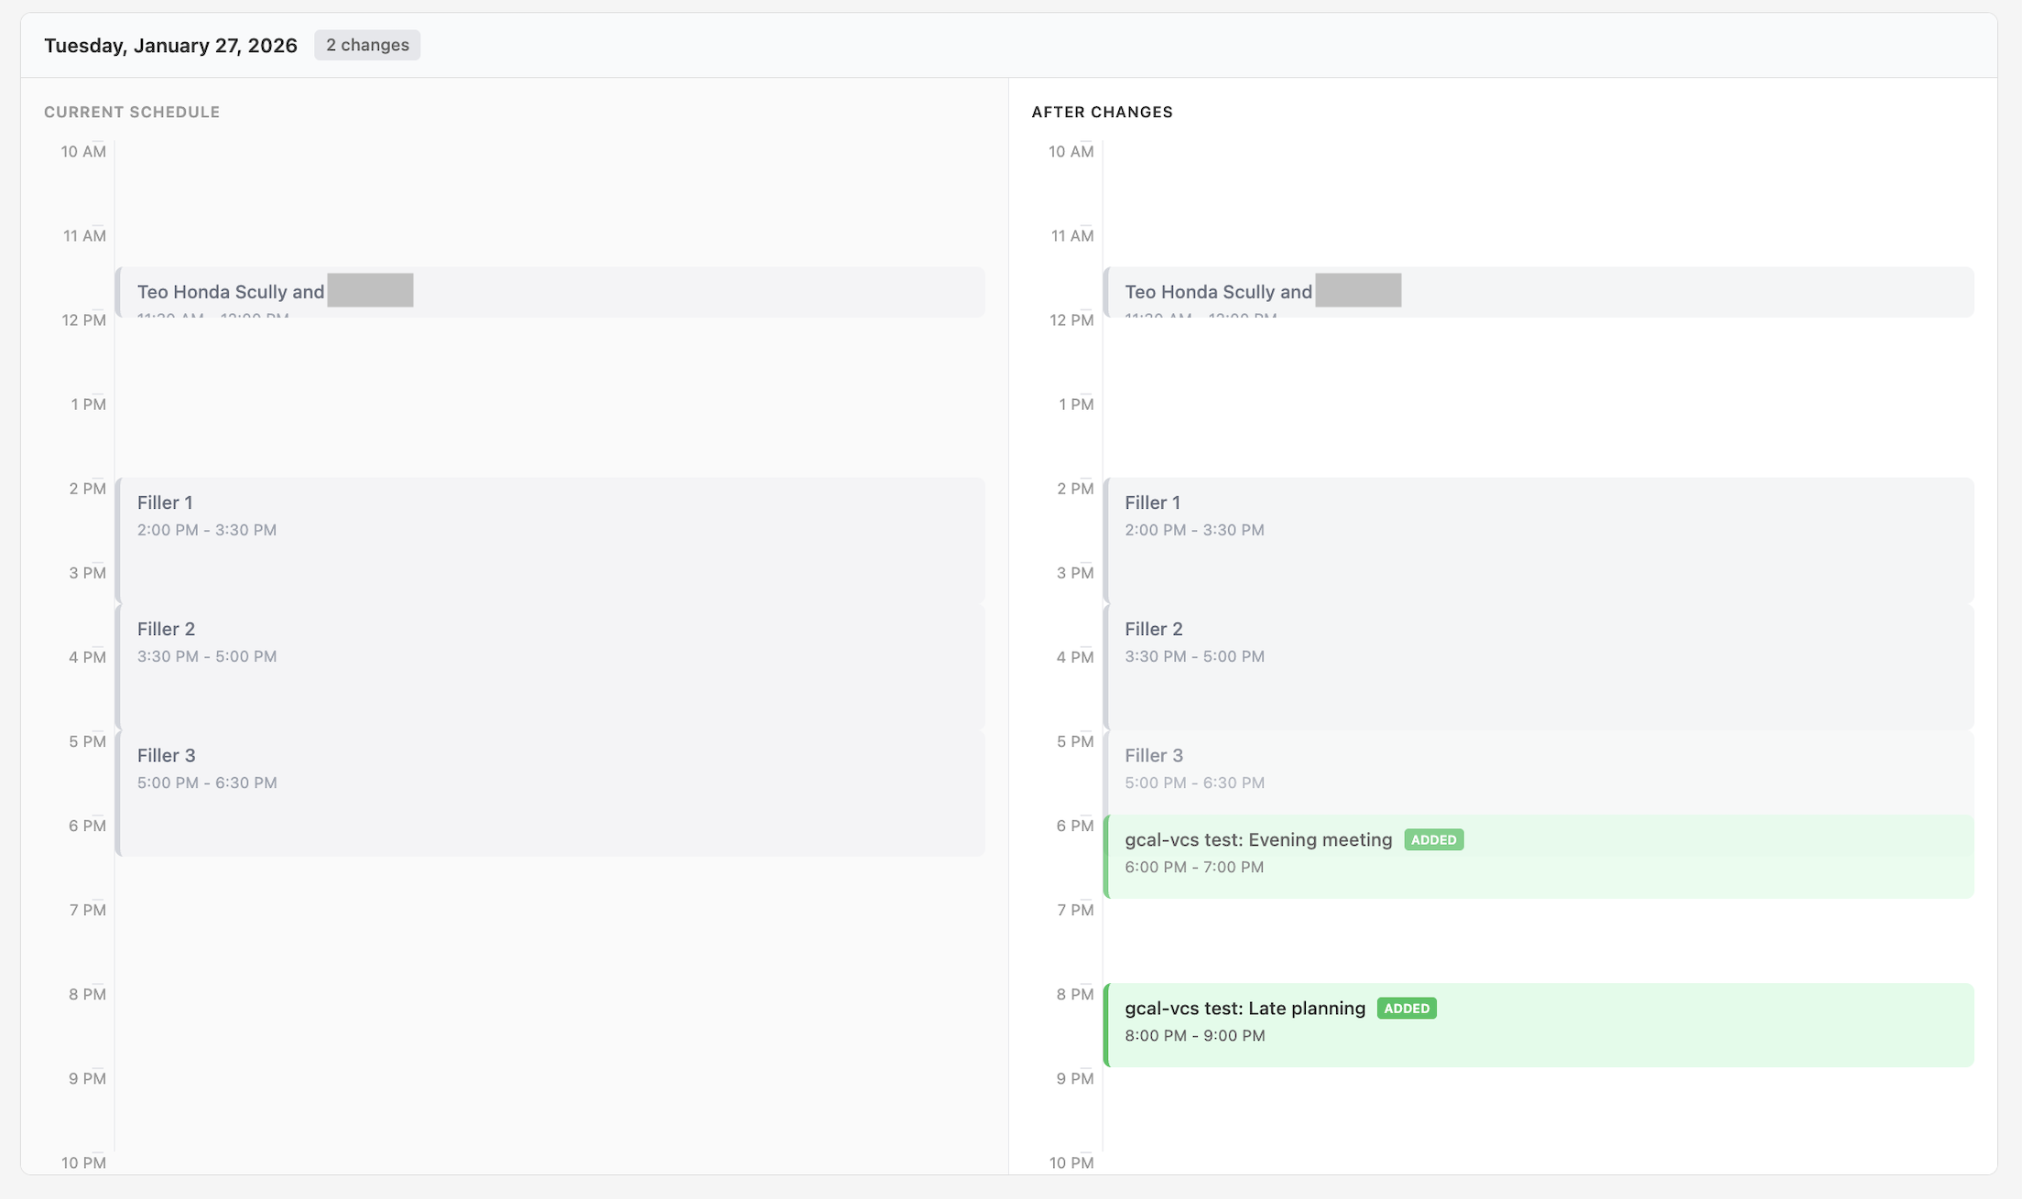Click the 11 AM label in after changes
The height and width of the screenshot is (1199, 2022).
click(1072, 236)
